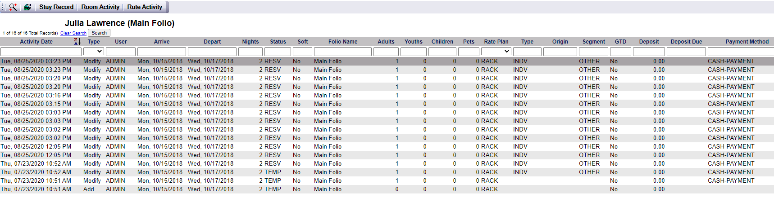This screenshot has width=774, height=202.
Task: Select the Add activity row at bottom
Action: (387, 189)
